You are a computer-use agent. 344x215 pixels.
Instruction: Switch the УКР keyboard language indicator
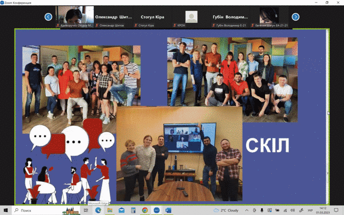(310, 210)
